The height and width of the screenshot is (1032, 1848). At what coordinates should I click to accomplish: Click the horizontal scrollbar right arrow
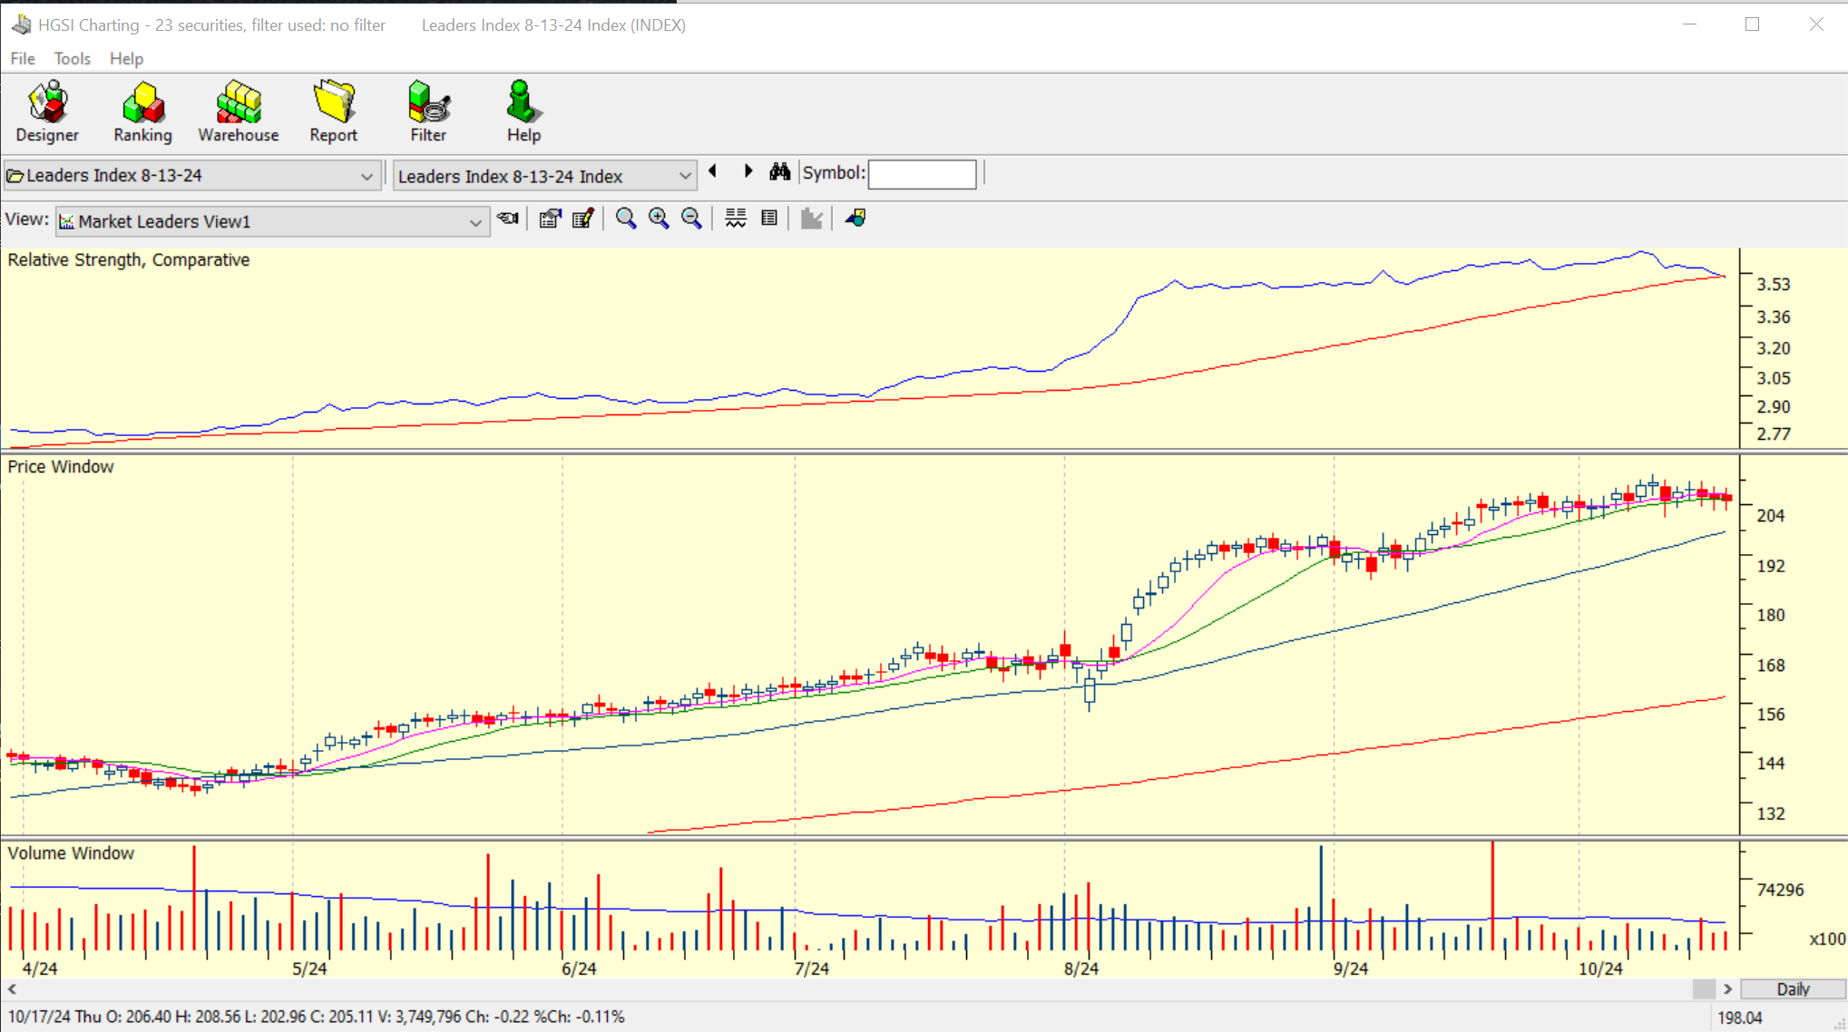(x=1727, y=989)
